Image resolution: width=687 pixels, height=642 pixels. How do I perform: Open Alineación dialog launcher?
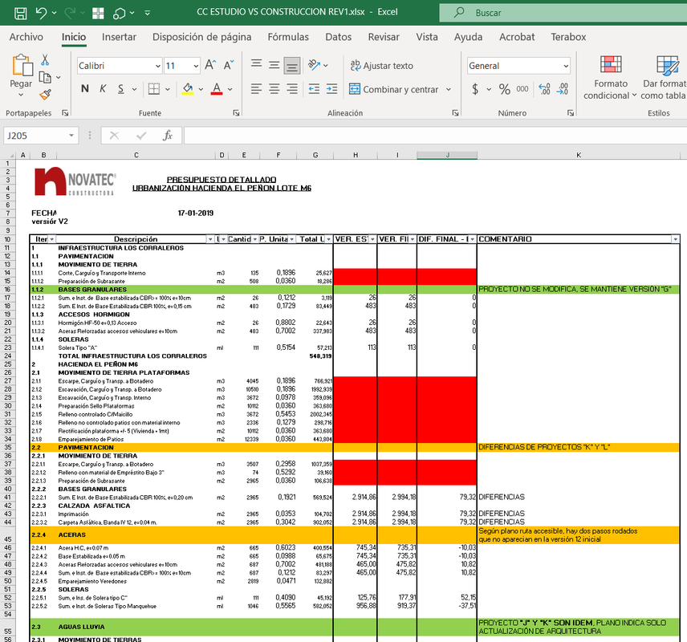click(455, 113)
